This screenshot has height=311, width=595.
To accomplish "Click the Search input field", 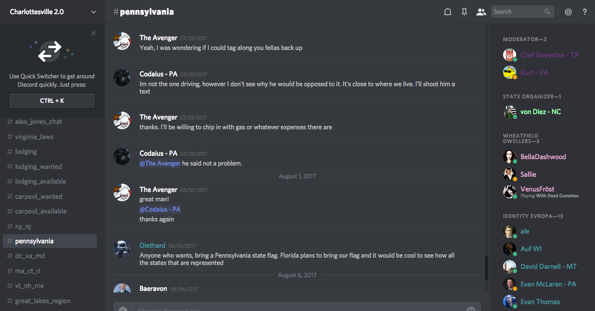I will (x=518, y=12).
